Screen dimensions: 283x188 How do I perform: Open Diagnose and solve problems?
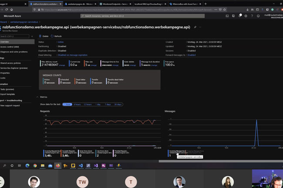pyautogui.click(x=14, y=52)
